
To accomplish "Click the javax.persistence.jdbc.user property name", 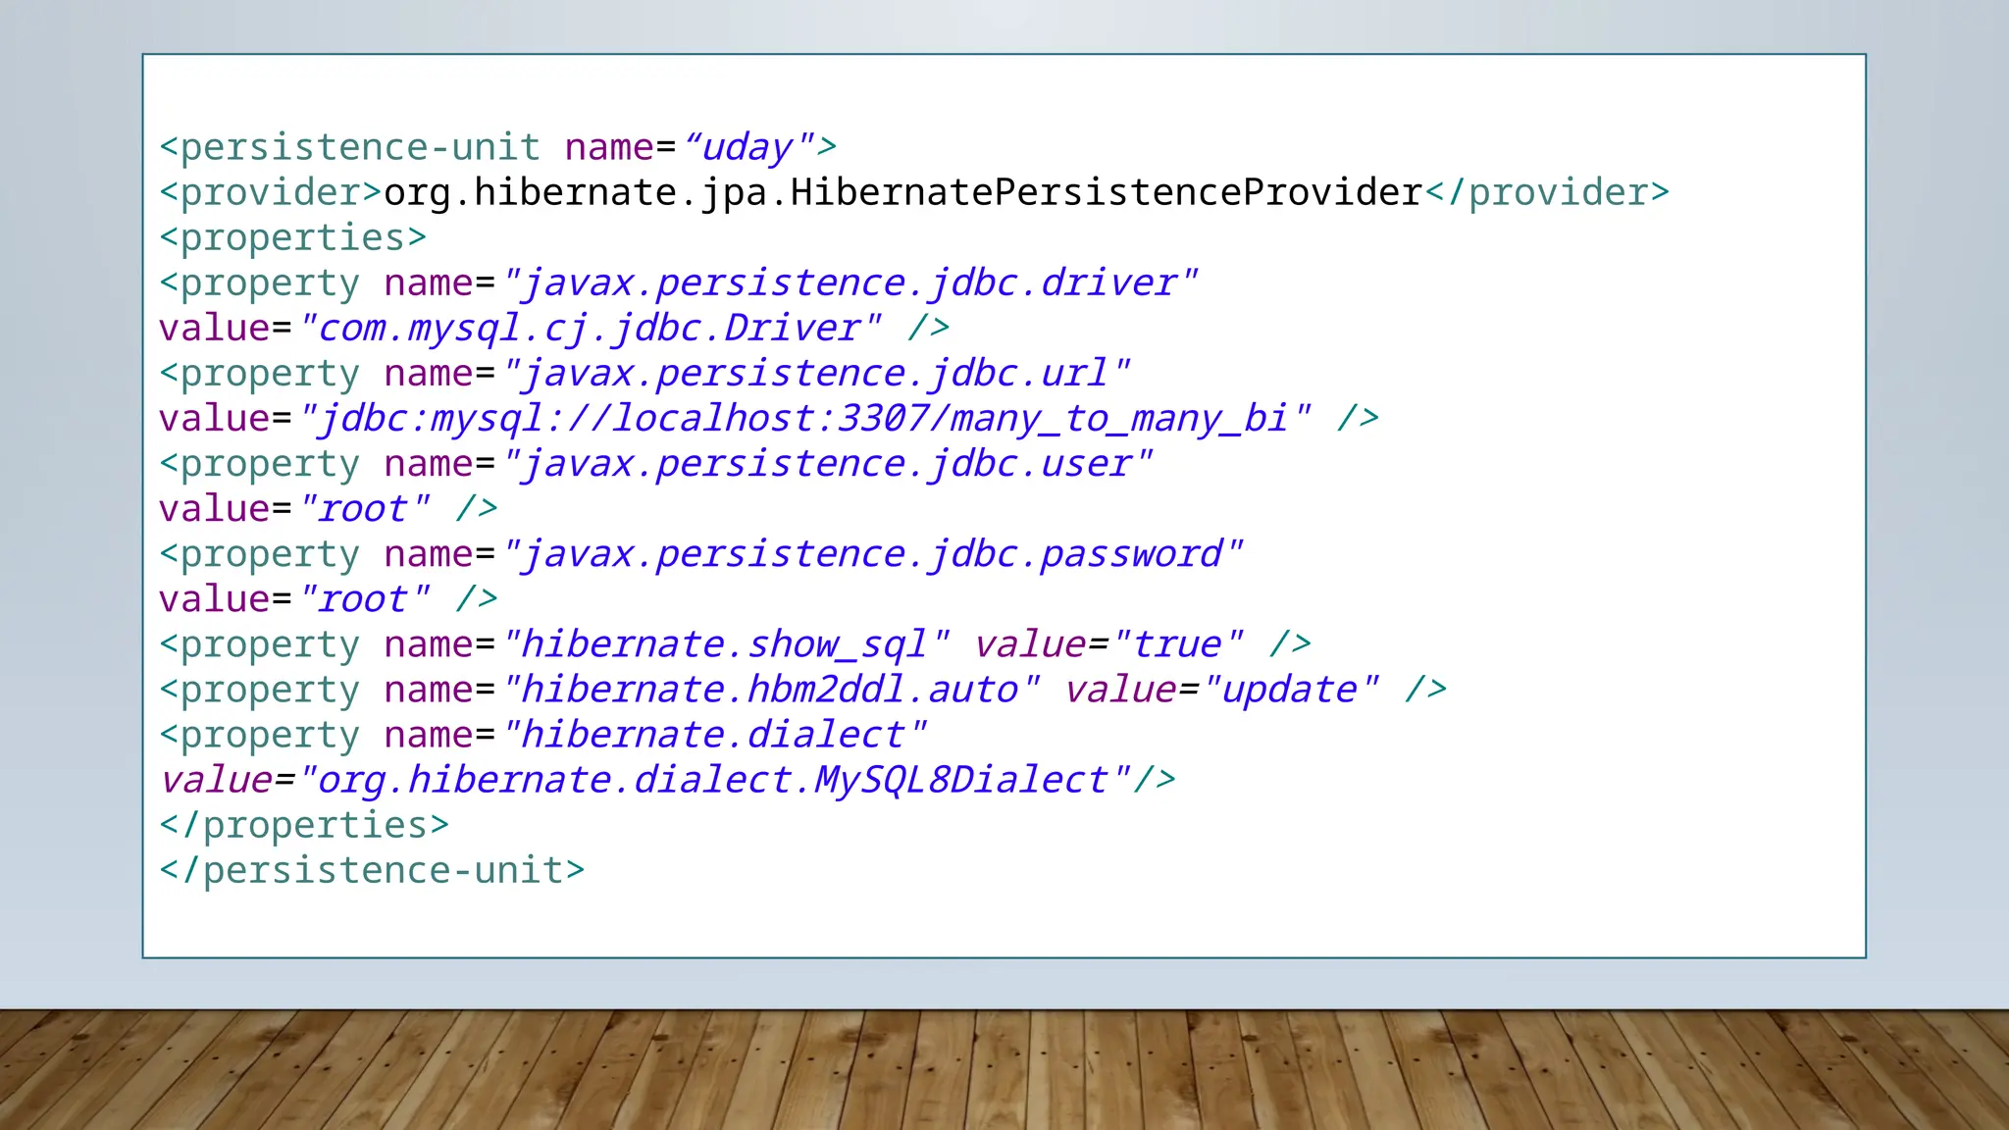I will tap(827, 463).
